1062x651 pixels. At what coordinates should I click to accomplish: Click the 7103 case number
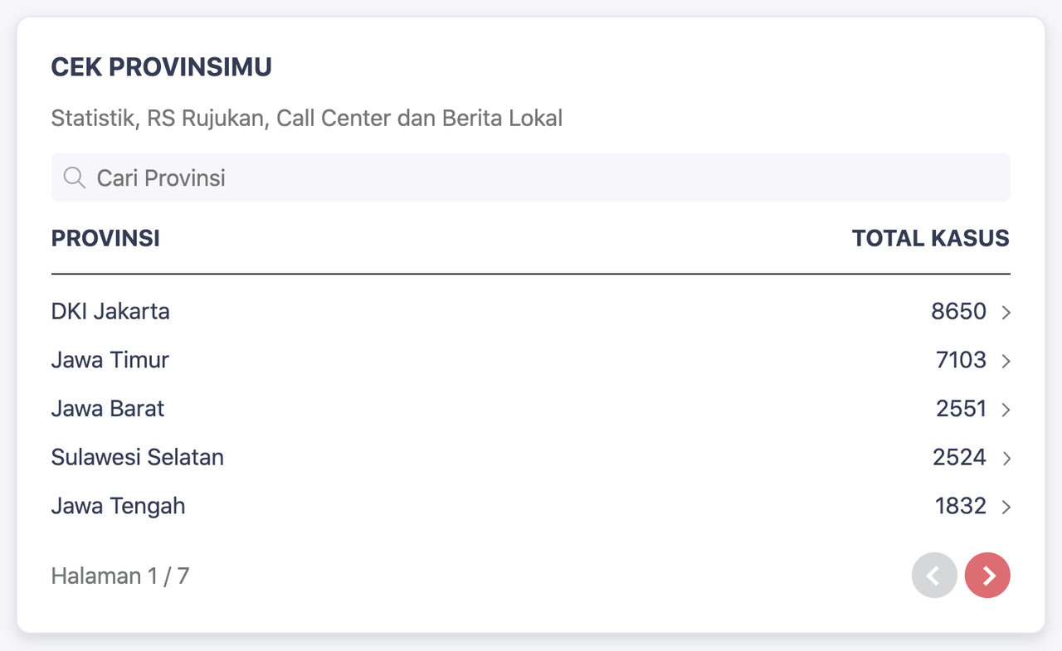point(961,360)
